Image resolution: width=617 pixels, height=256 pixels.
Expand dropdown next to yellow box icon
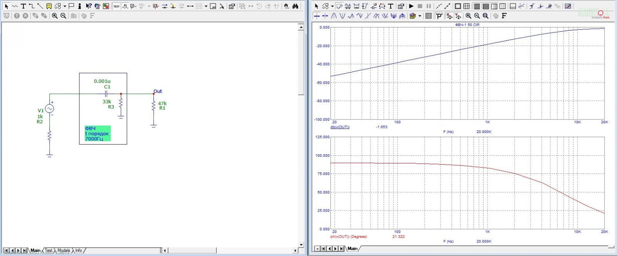(x=420, y=16)
